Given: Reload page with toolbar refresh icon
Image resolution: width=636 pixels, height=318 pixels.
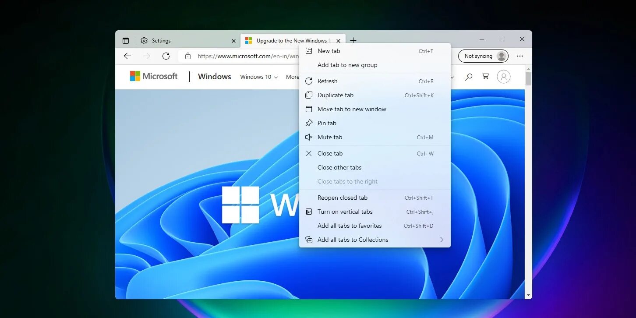Looking at the screenshot, I should [x=166, y=56].
